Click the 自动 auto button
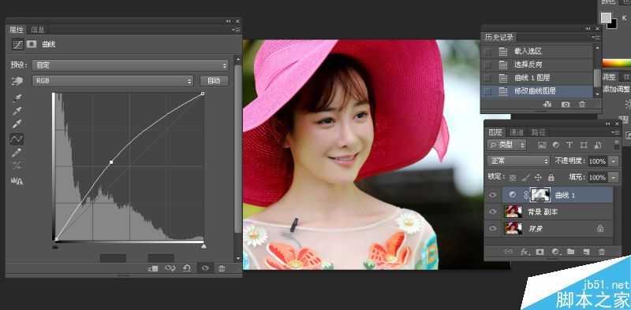 pos(214,81)
